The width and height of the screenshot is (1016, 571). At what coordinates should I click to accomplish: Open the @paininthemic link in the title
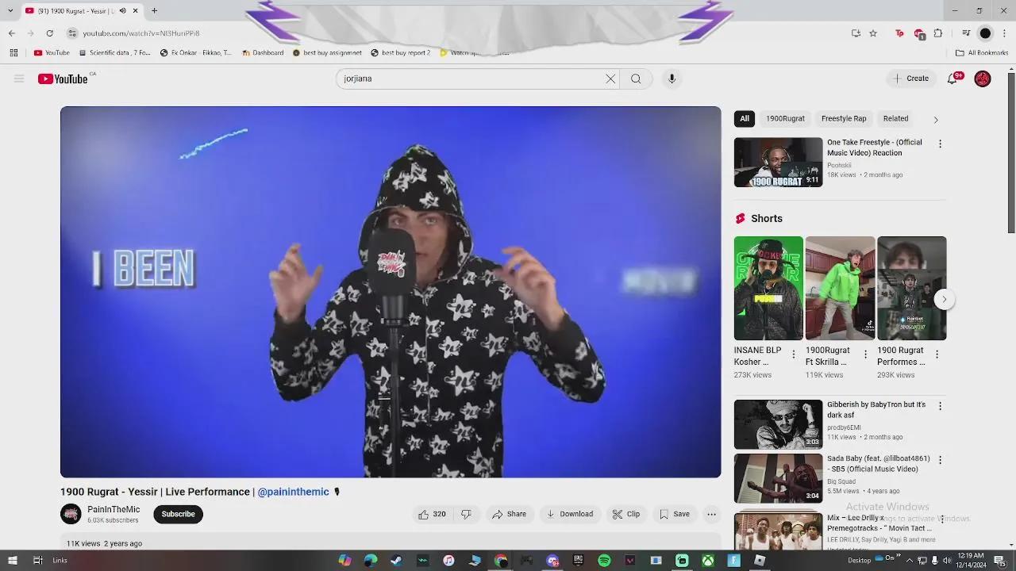pyautogui.click(x=293, y=492)
